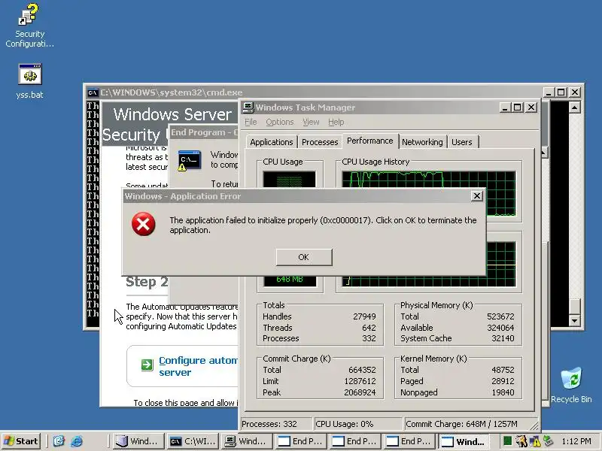Click the Commit Charge Peak value 2068924
Screen dimensions: 602x451
coord(360,392)
